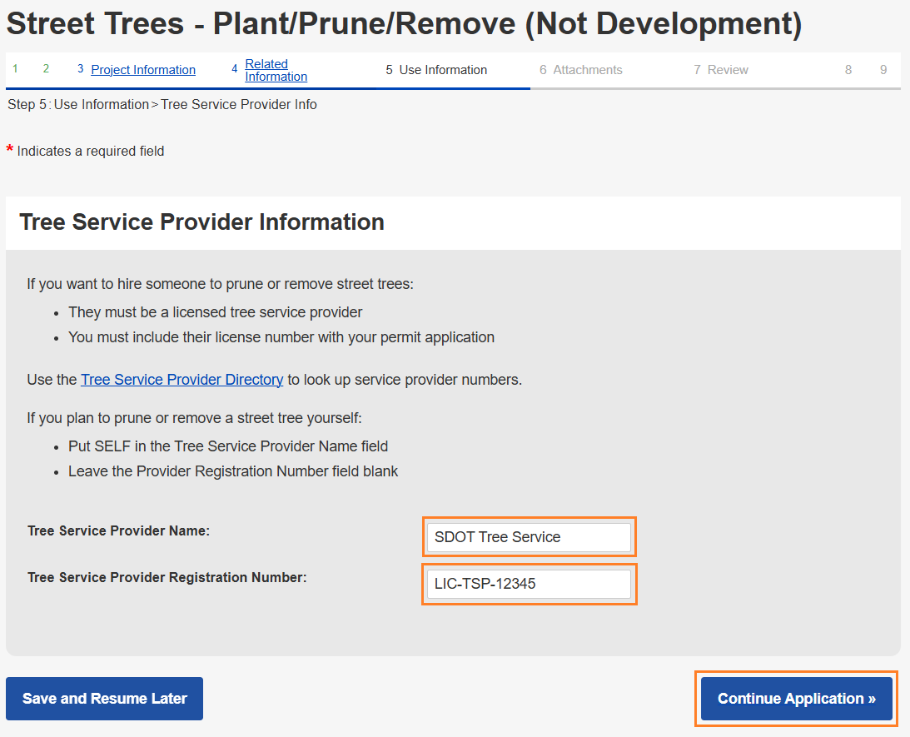Go to step 9 in progress bar

[883, 70]
